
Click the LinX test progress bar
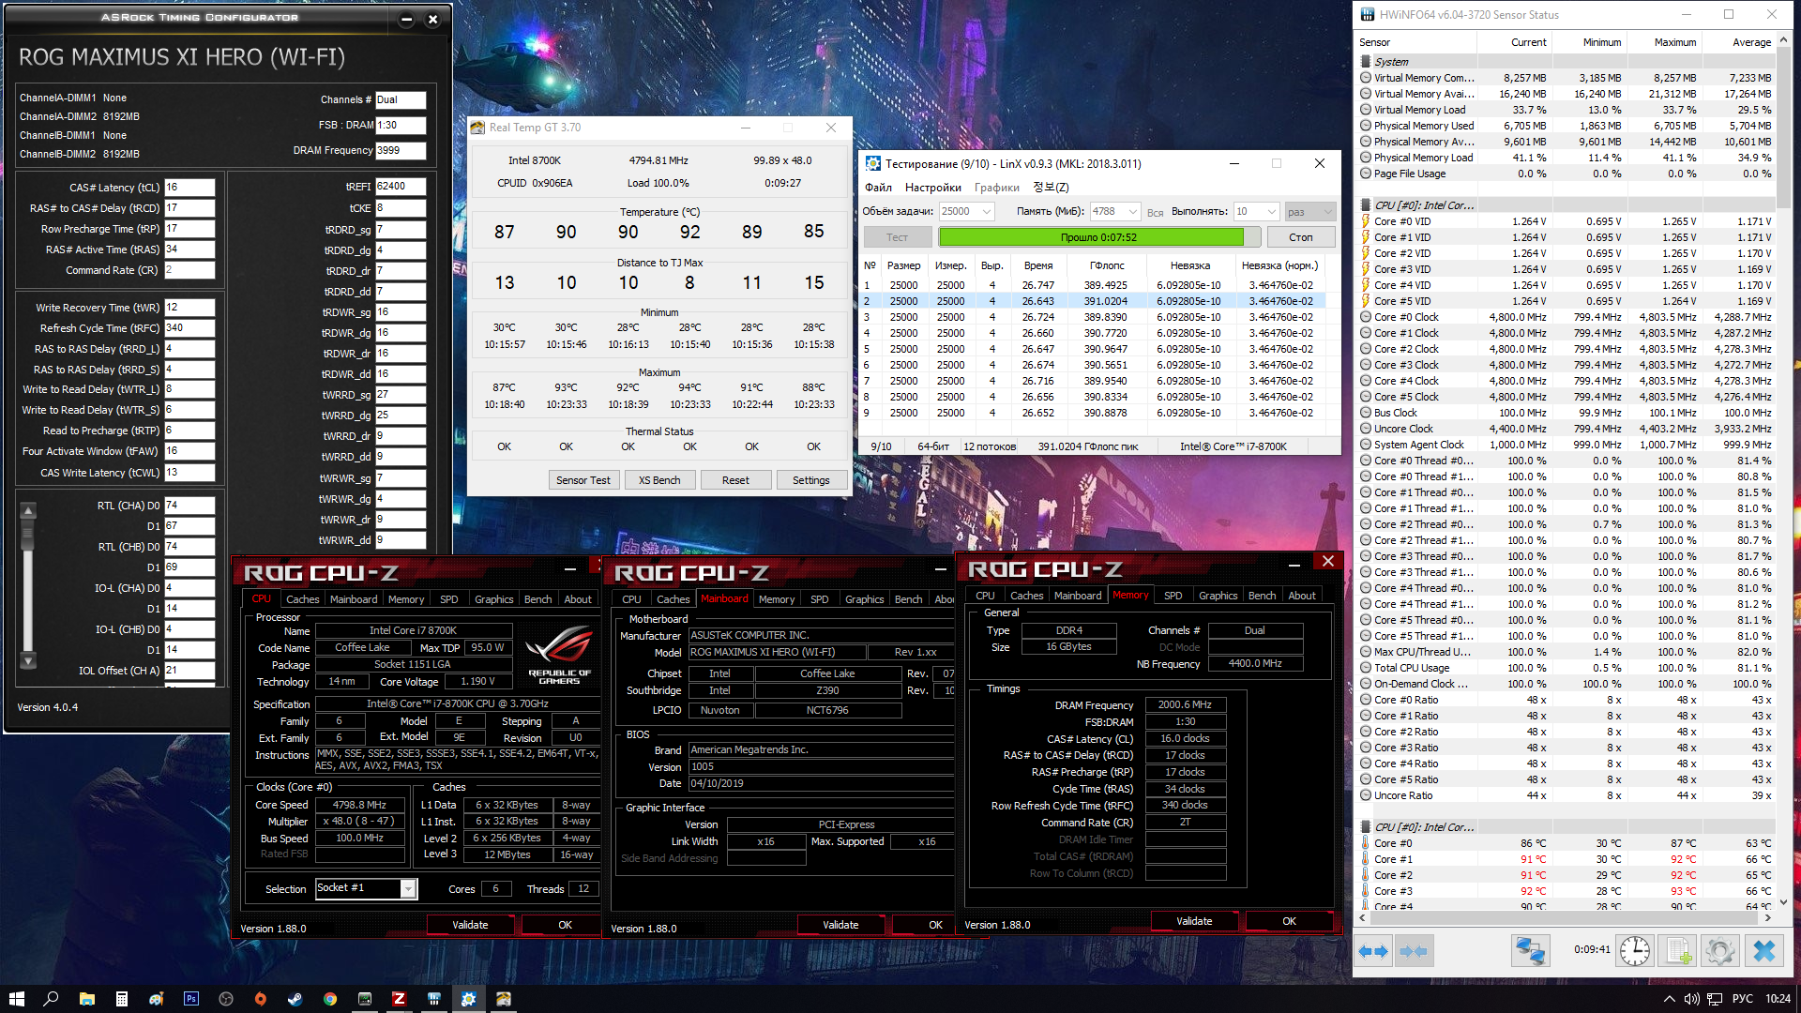[x=1098, y=237]
